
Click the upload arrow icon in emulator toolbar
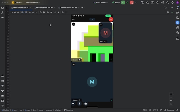click(55, 12)
